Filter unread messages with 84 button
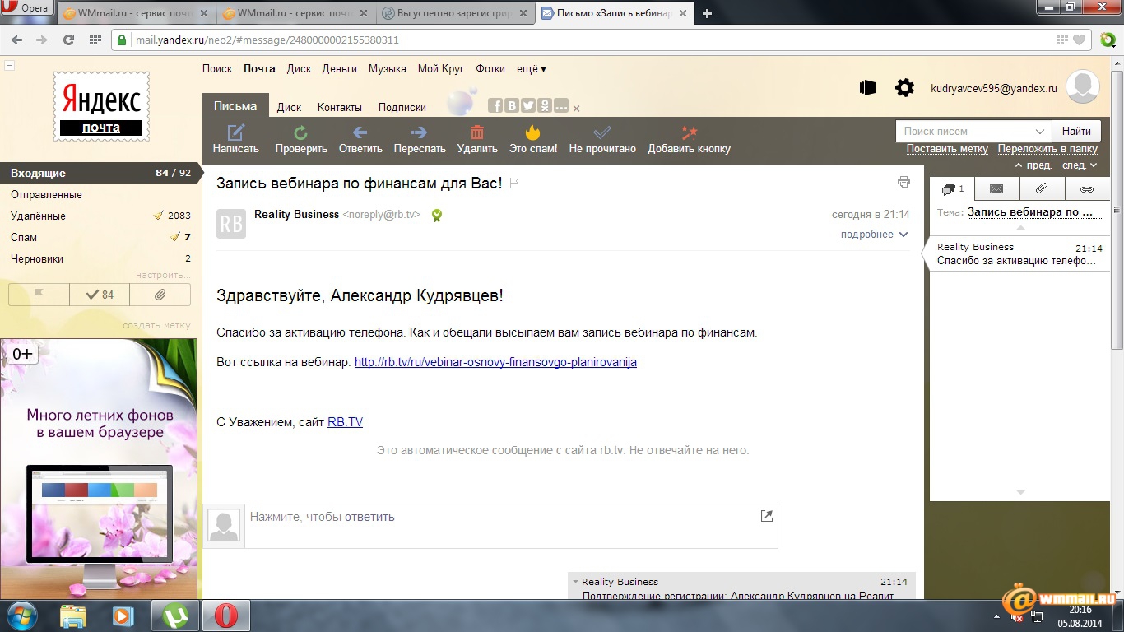 100,295
